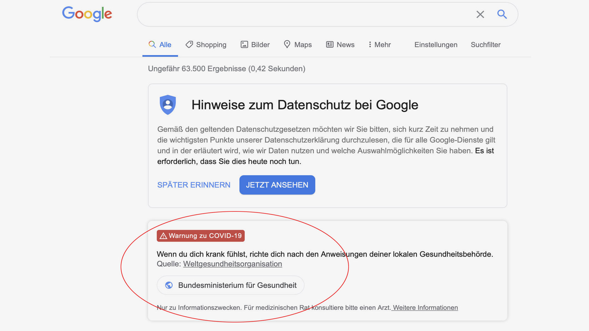589x331 pixels.
Task: Click the Bilder image icon
Action: click(244, 44)
